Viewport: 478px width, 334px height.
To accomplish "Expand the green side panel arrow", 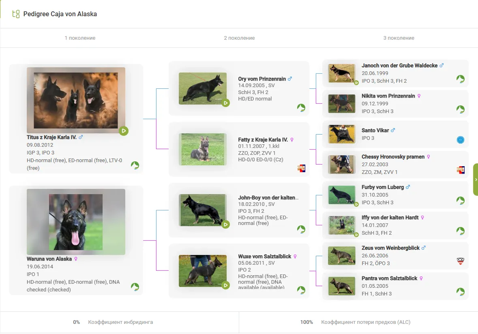I will pyautogui.click(x=476, y=180).
